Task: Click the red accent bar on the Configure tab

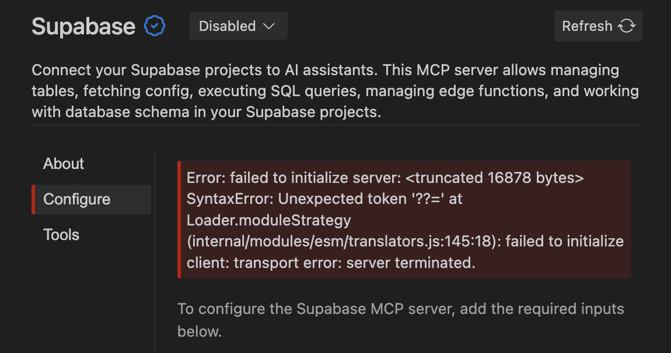Action: [x=33, y=199]
